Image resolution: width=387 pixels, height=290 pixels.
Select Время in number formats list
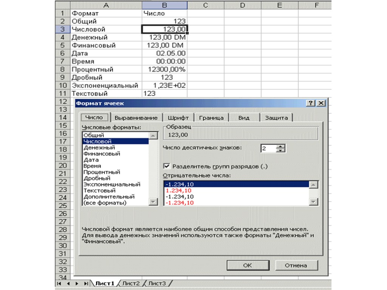pyautogui.click(x=116, y=166)
